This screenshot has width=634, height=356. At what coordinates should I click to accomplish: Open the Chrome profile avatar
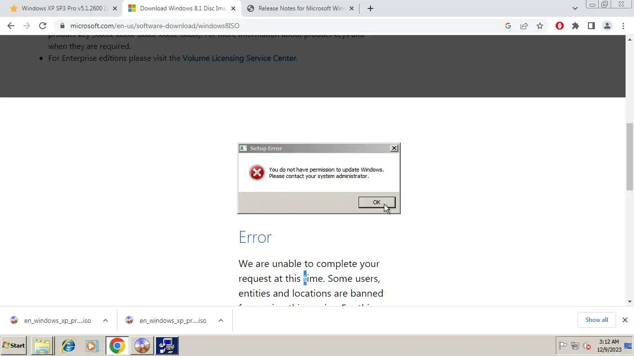pyautogui.click(x=607, y=26)
